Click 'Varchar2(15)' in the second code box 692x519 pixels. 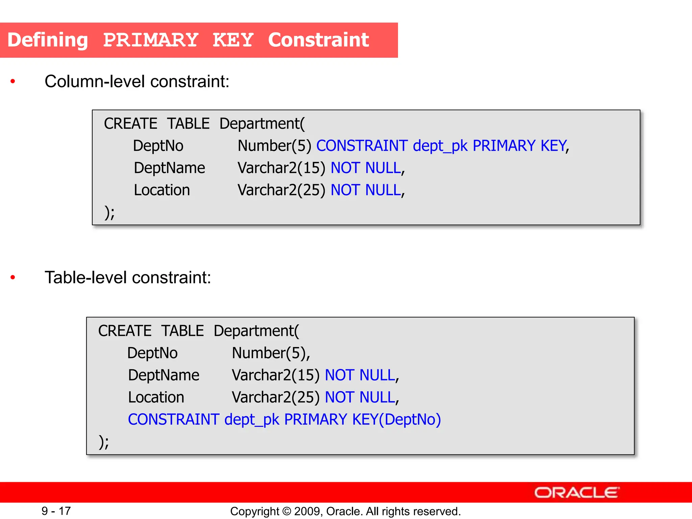(276, 375)
